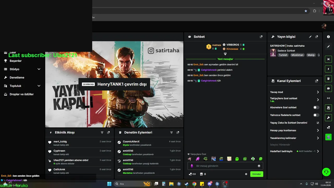
Task: Click the taskbar Ara search box
Action: [133, 184]
